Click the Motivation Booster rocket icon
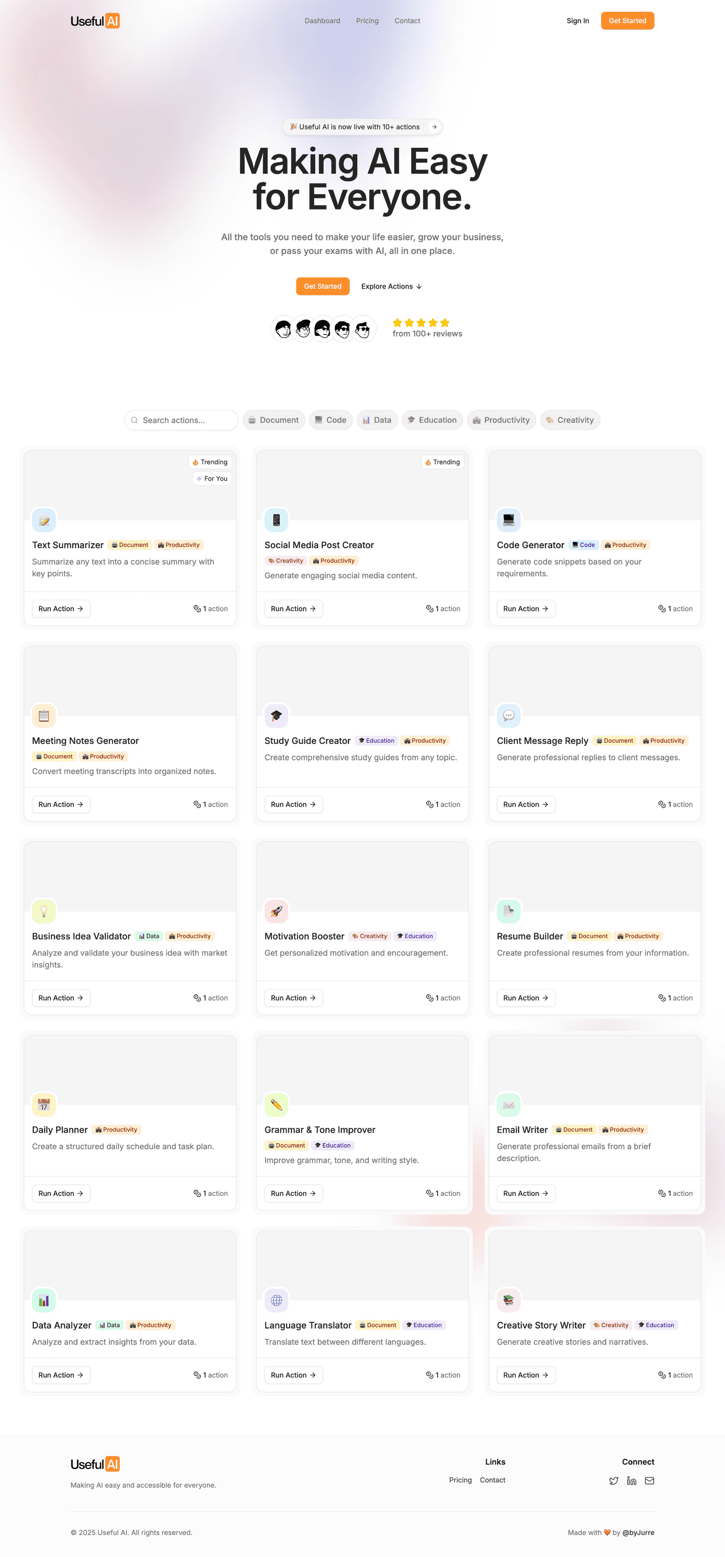This screenshot has width=725, height=1557. tap(276, 911)
